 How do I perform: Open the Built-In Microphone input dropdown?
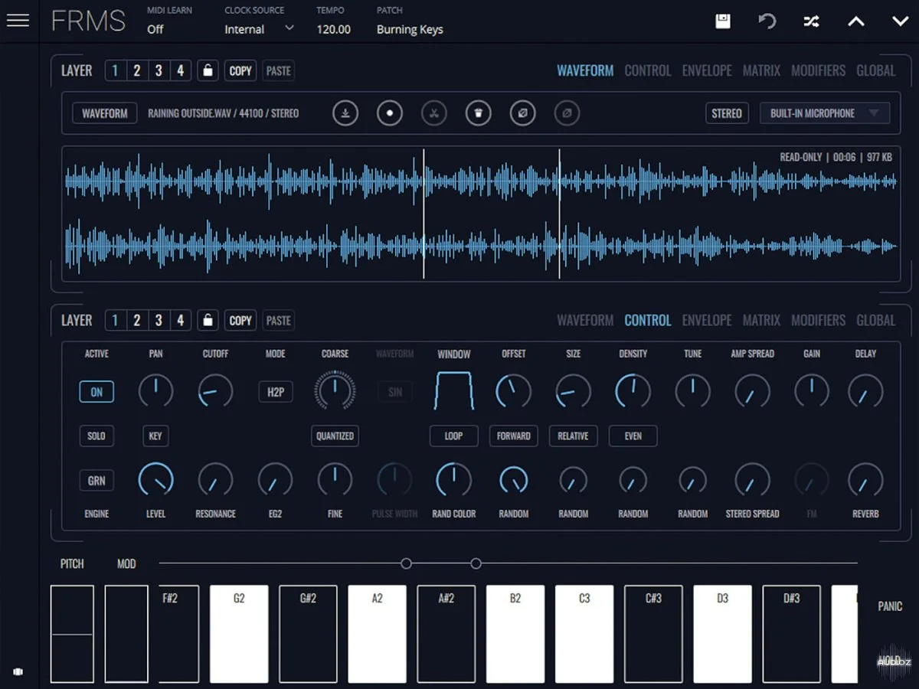click(825, 113)
